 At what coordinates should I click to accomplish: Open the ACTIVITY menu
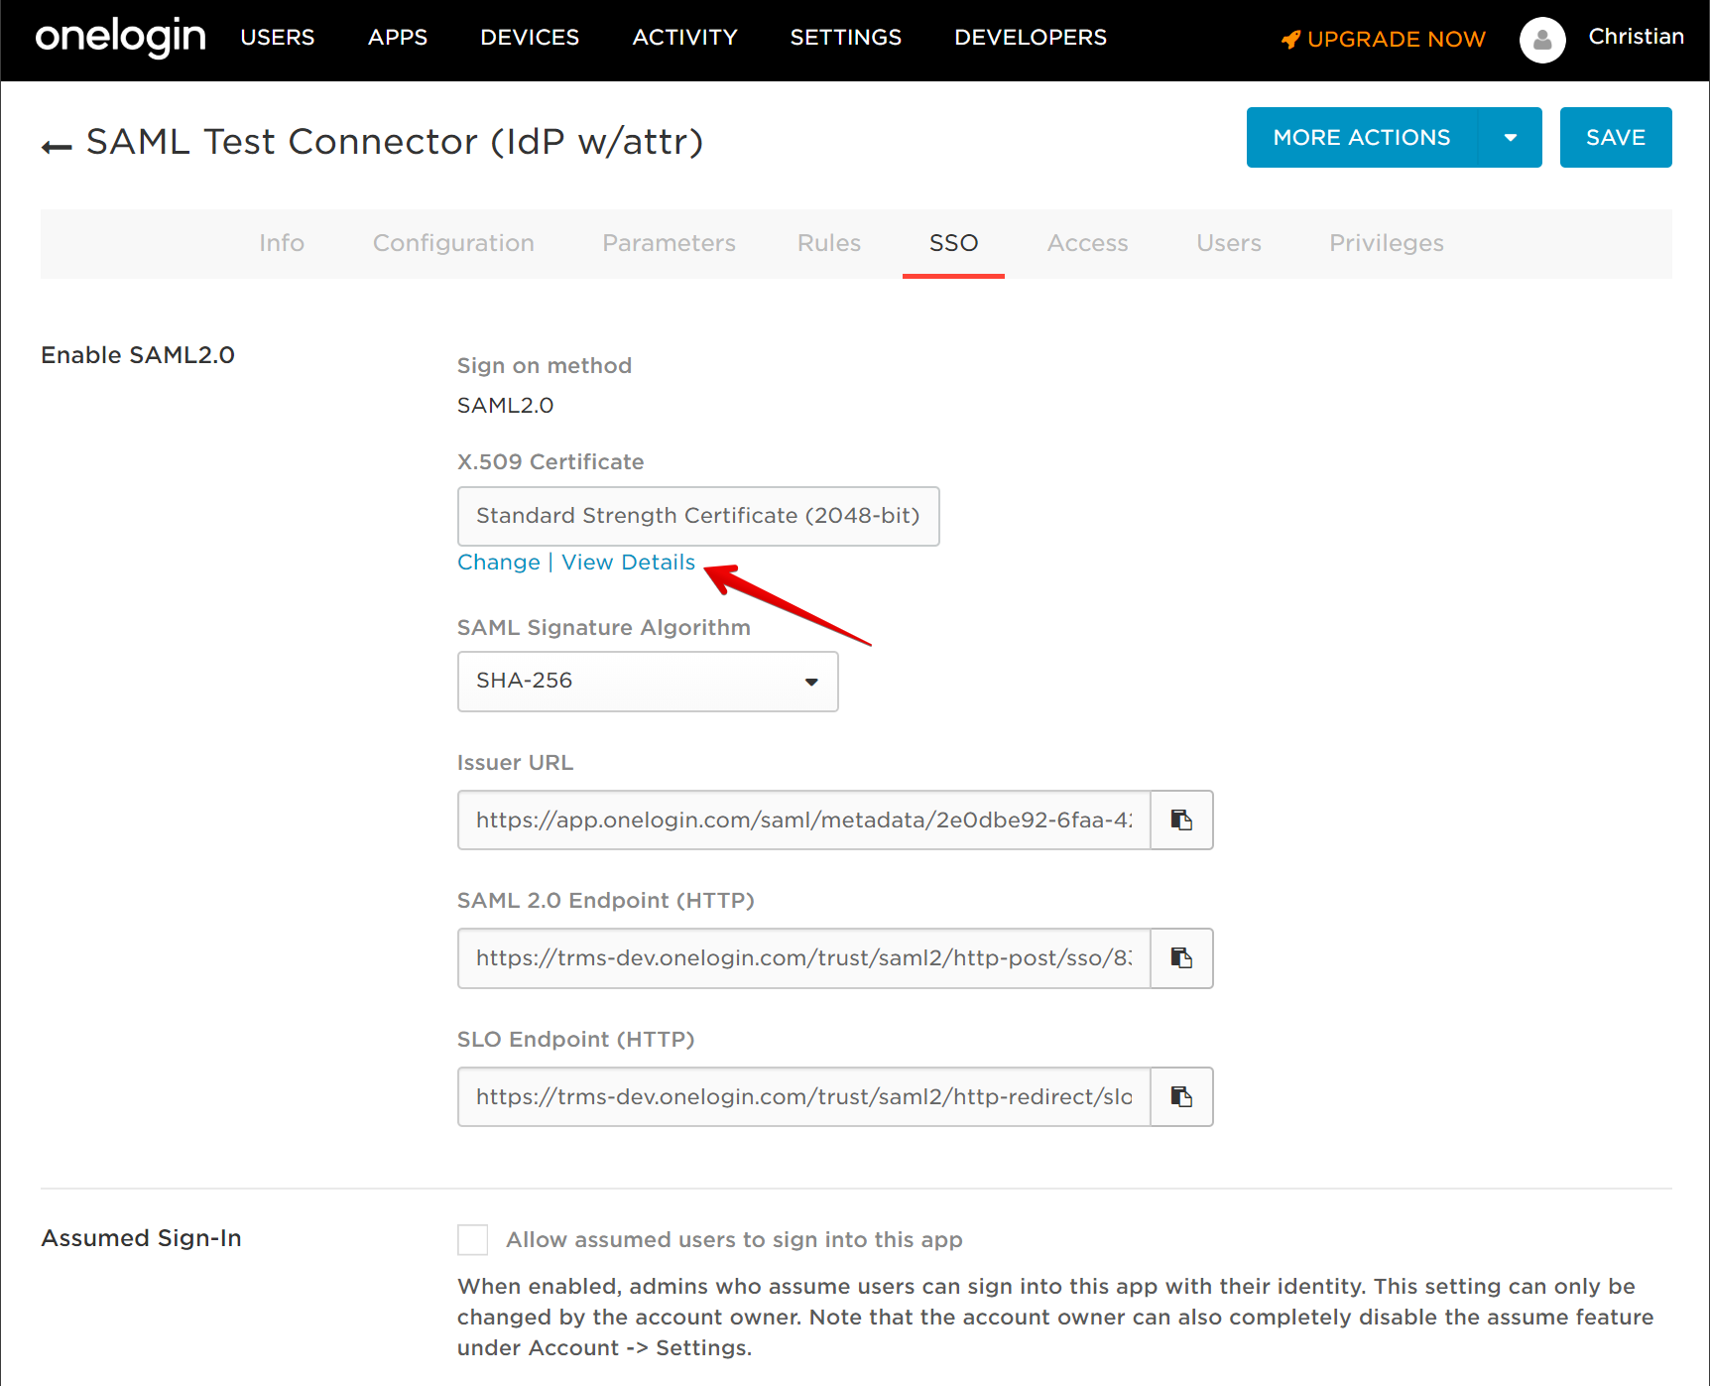(x=685, y=38)
